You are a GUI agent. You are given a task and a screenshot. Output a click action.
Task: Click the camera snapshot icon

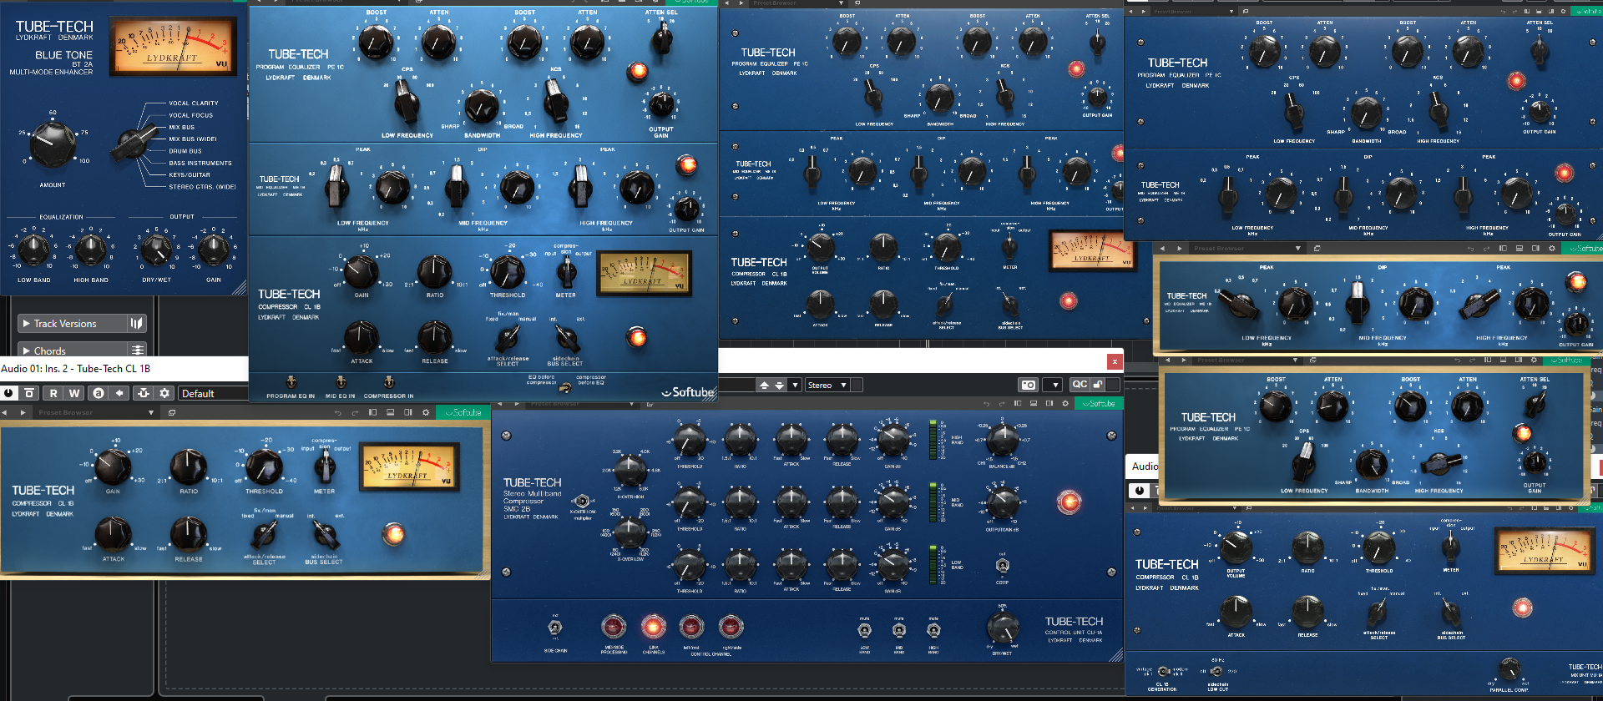pos(1029,385)
